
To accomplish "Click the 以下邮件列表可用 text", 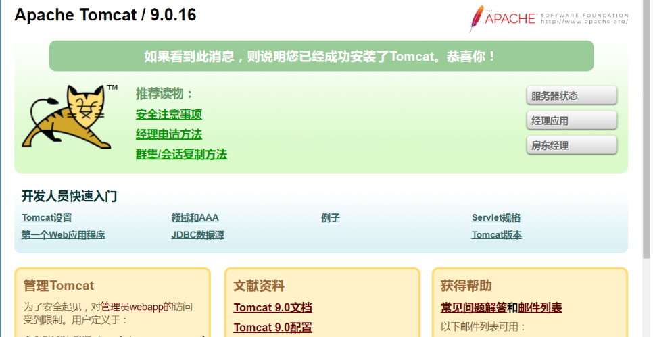I will pyautogui.click(x=483, y=327).
